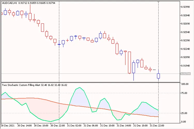Click the large red candle body near 31 Dec 17:00
This screenshot has width=194, height=129.
click(x=129, y=62)
